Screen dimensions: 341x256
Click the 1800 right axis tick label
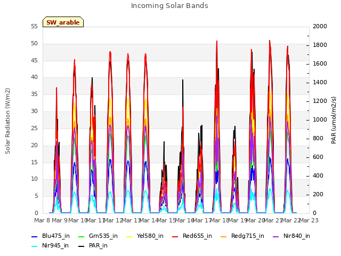320,45
